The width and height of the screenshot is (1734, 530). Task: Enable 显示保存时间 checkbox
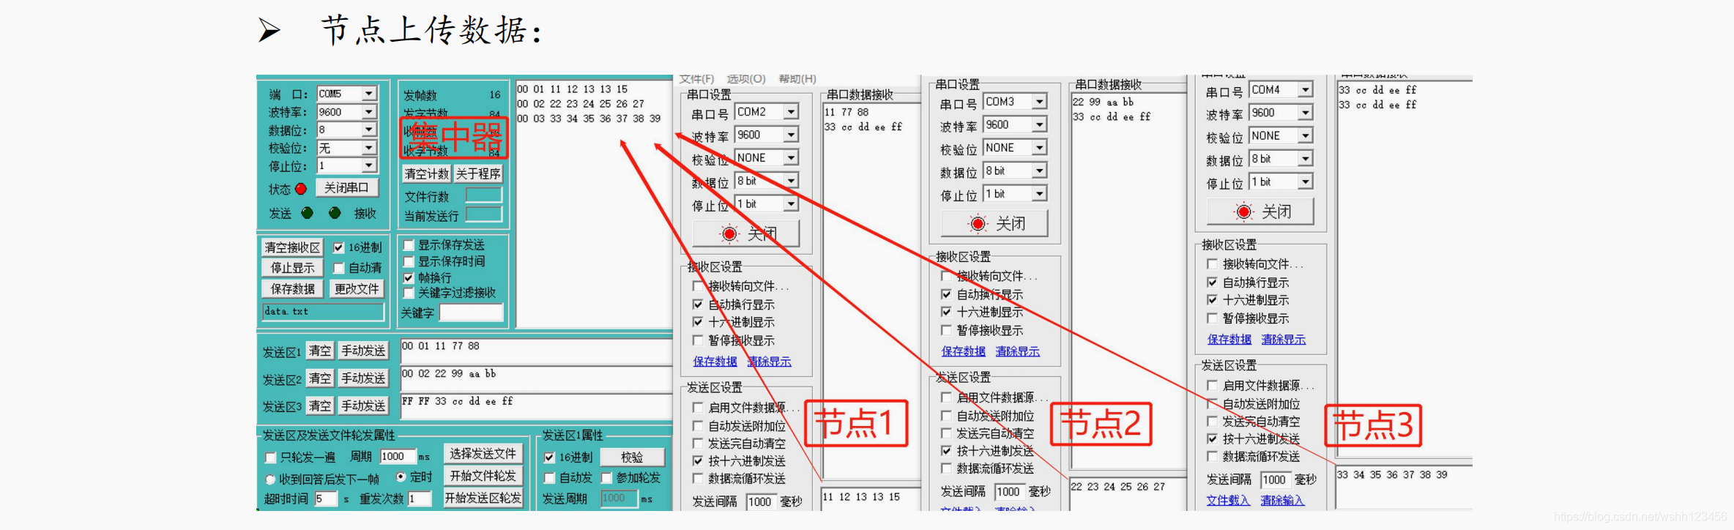(409, 261)
